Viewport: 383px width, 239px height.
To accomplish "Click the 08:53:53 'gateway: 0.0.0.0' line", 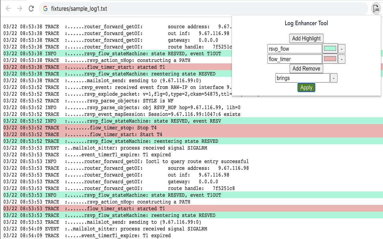I will tap(111, 182).
